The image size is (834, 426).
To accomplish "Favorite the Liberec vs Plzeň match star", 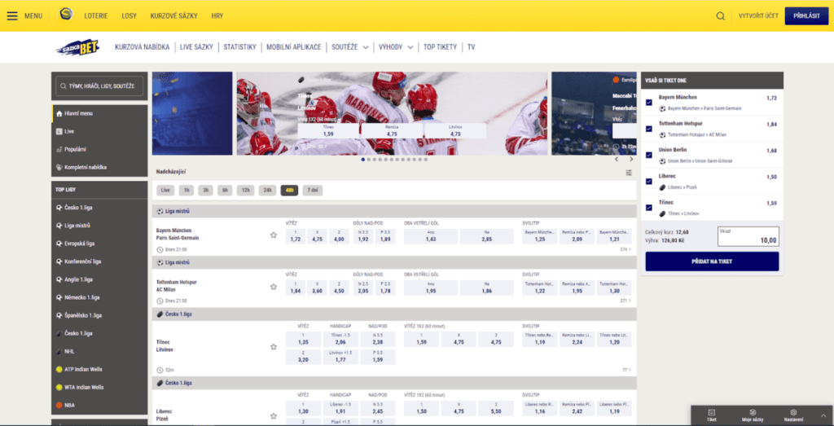I will [x=274, y=416].
